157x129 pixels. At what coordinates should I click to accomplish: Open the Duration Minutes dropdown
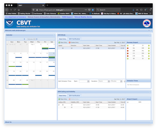tap(121, 81)
